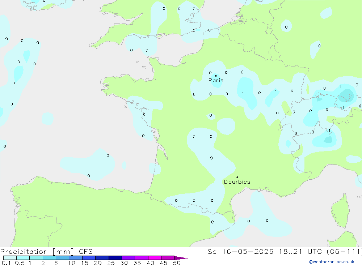Open the weatheronline.co.uk copyright link

coord(332,262)
